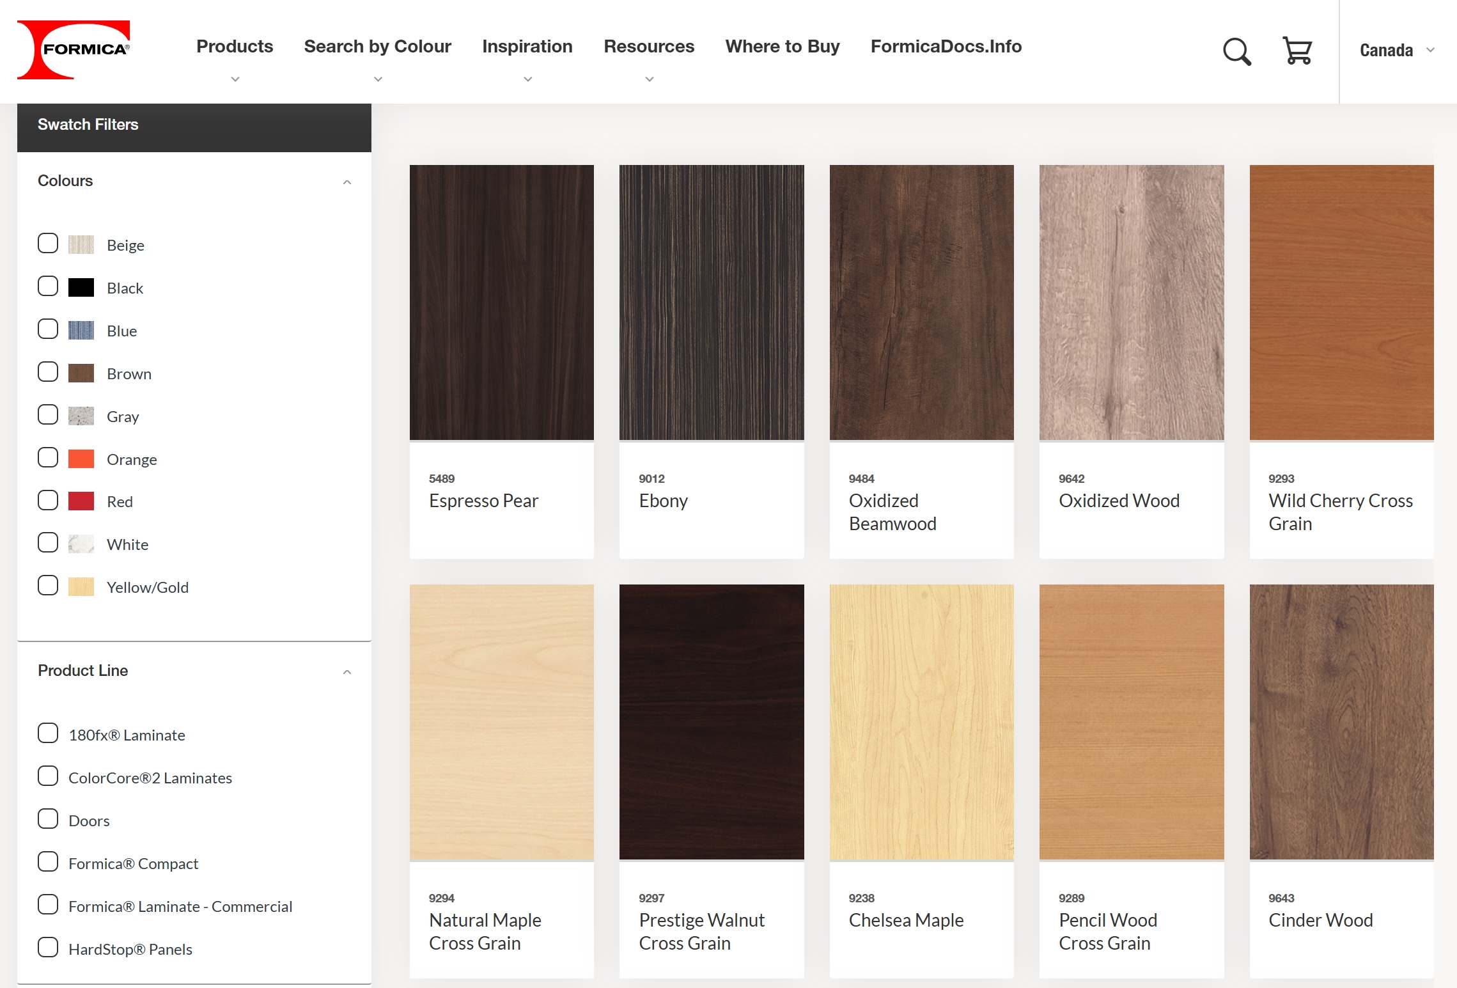Image resolution: width=1457 pixels, height=988 pixels.
Task: Click the Yellow/Gold colour swatch chip
Action: 81,587
